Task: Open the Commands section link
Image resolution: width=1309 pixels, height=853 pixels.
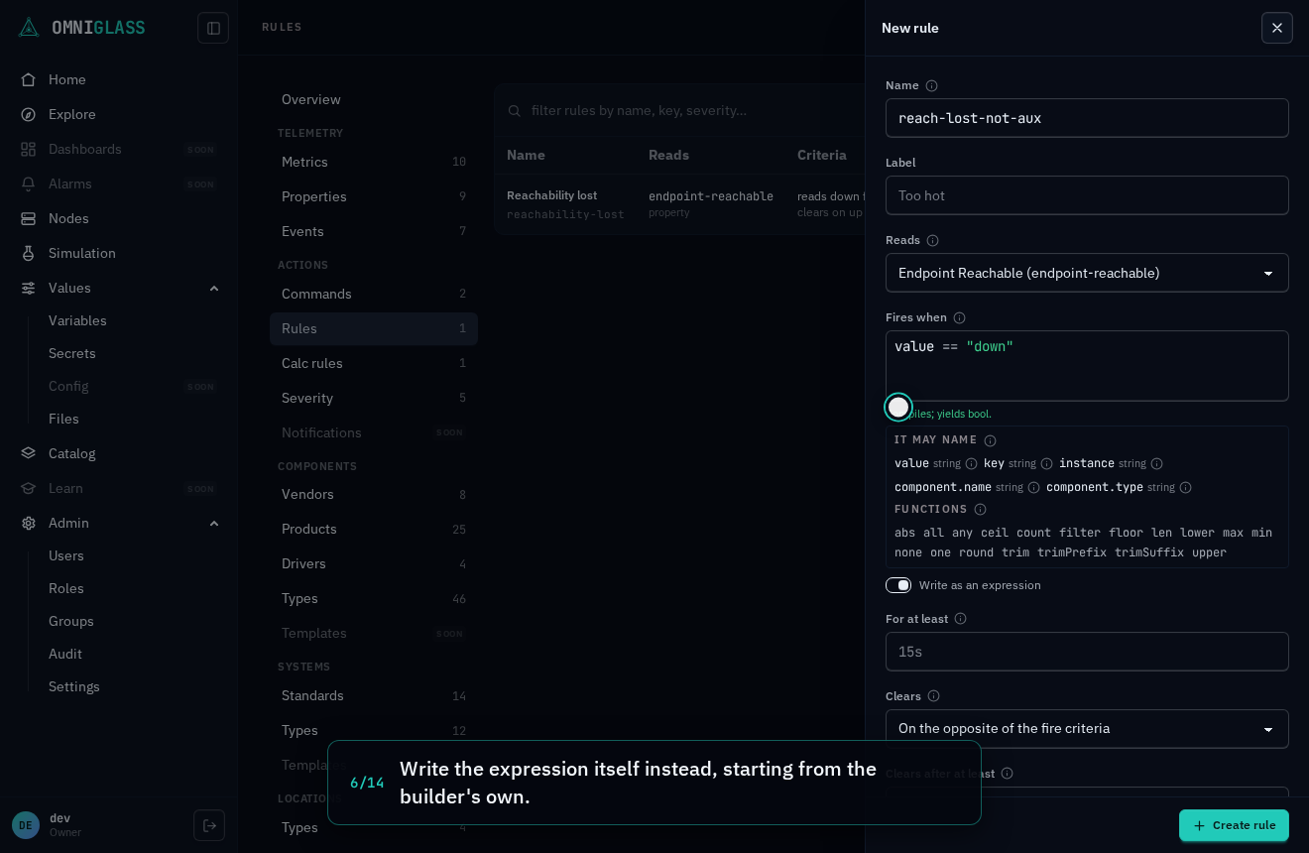Action: click(x=374, y=294)
